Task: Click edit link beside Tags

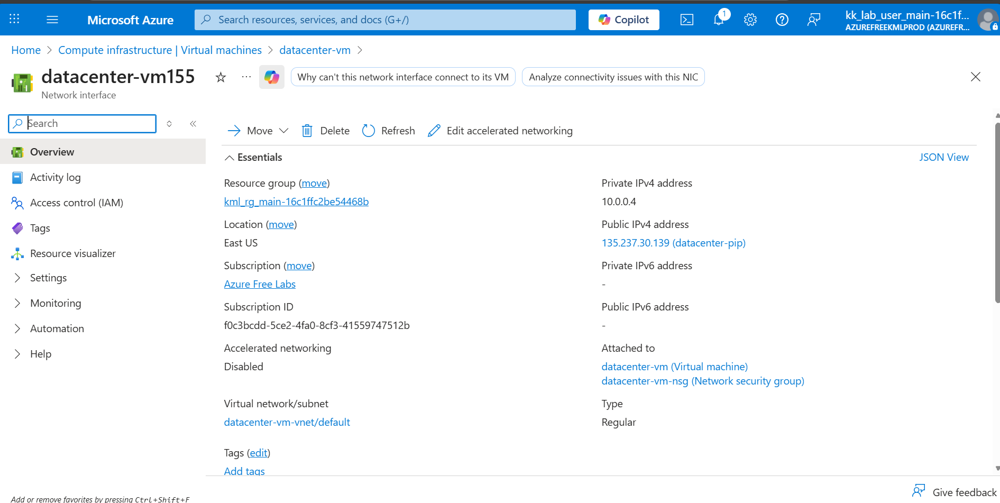Action: [259, 453]
